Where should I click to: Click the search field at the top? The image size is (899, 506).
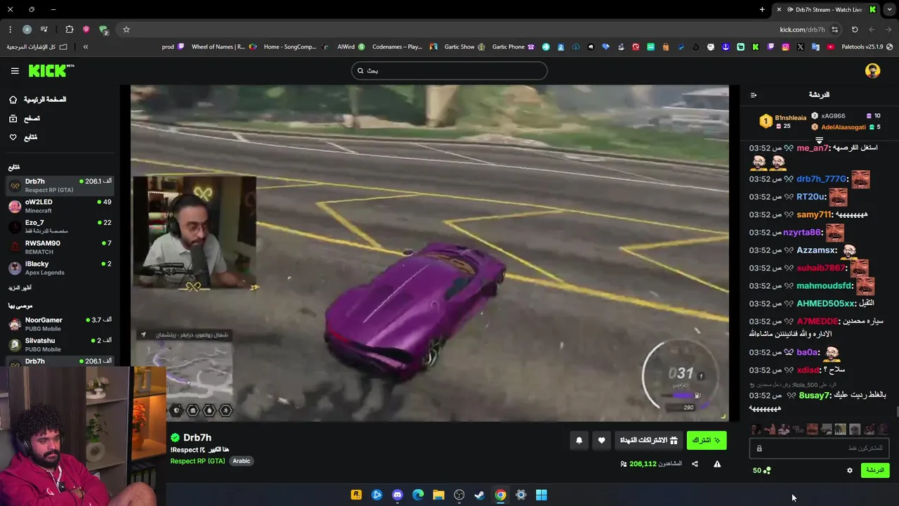point(449,70)
